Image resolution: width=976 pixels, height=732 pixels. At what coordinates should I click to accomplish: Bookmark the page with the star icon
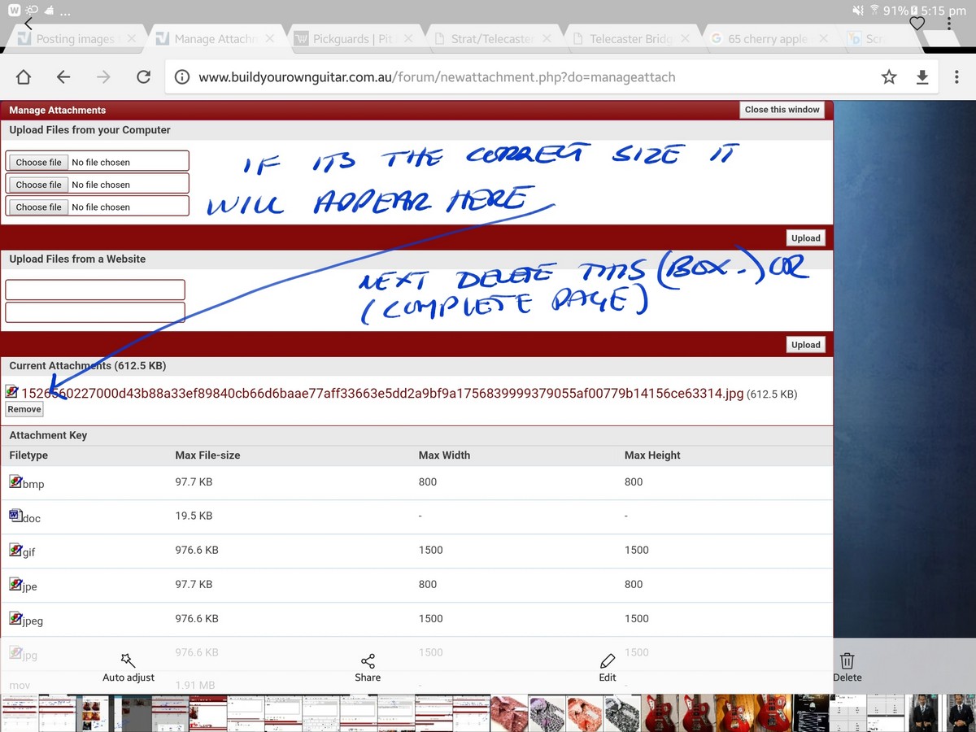click(889, 77)
